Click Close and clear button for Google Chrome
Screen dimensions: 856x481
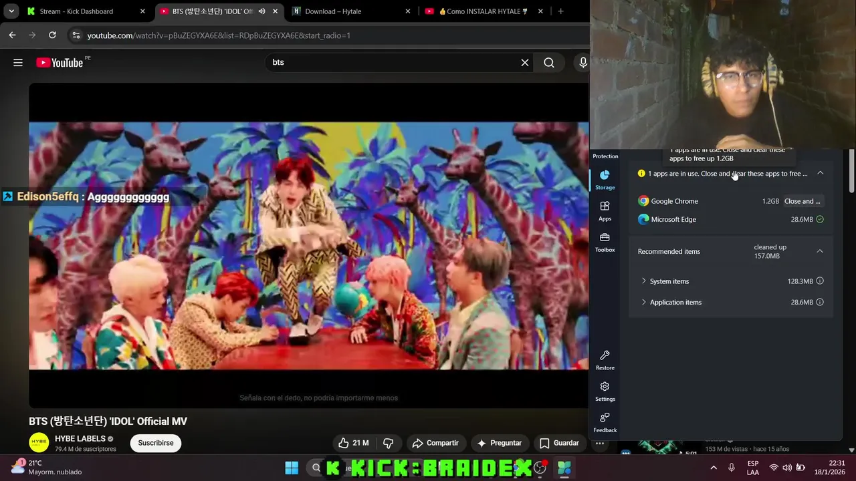pyautogui.click(x=802, y=201)
